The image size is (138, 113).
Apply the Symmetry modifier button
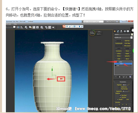(119, 51)
